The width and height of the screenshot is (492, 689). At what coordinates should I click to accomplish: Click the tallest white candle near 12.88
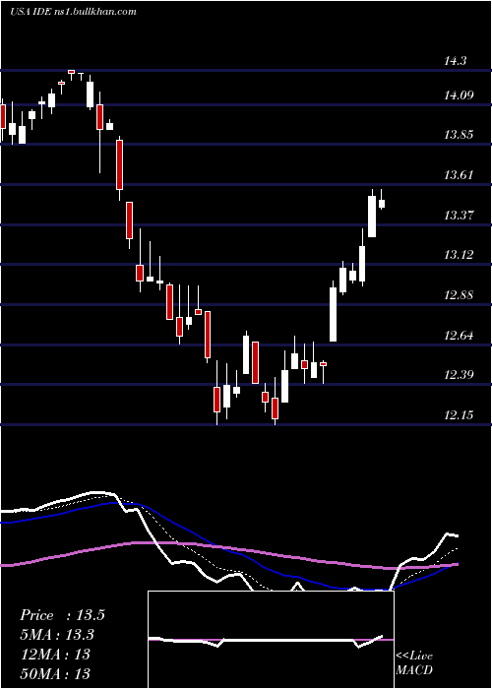pyautogui.click(x=334, y=312)
